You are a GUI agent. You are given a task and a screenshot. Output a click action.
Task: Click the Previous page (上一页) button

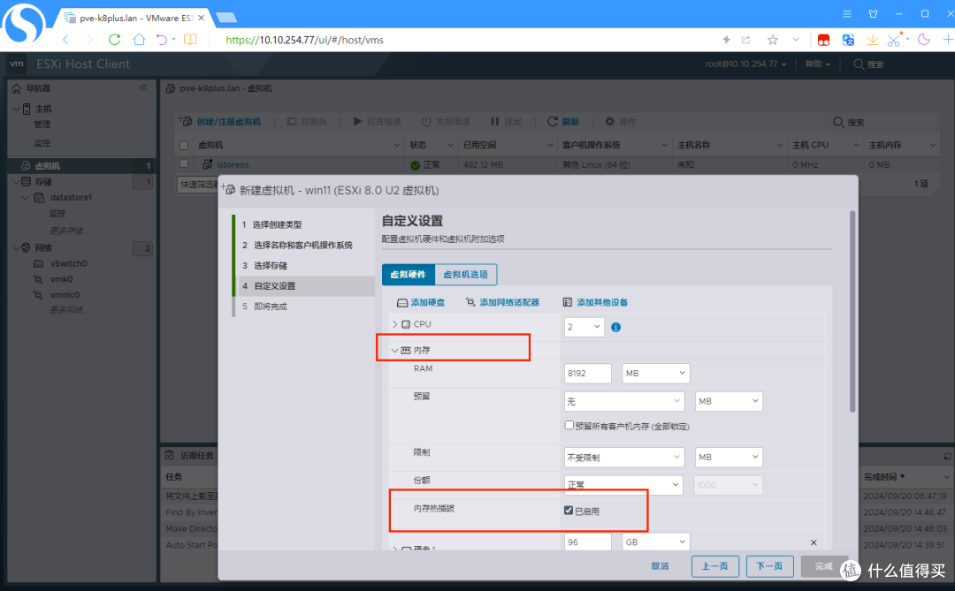coord(715,566)
